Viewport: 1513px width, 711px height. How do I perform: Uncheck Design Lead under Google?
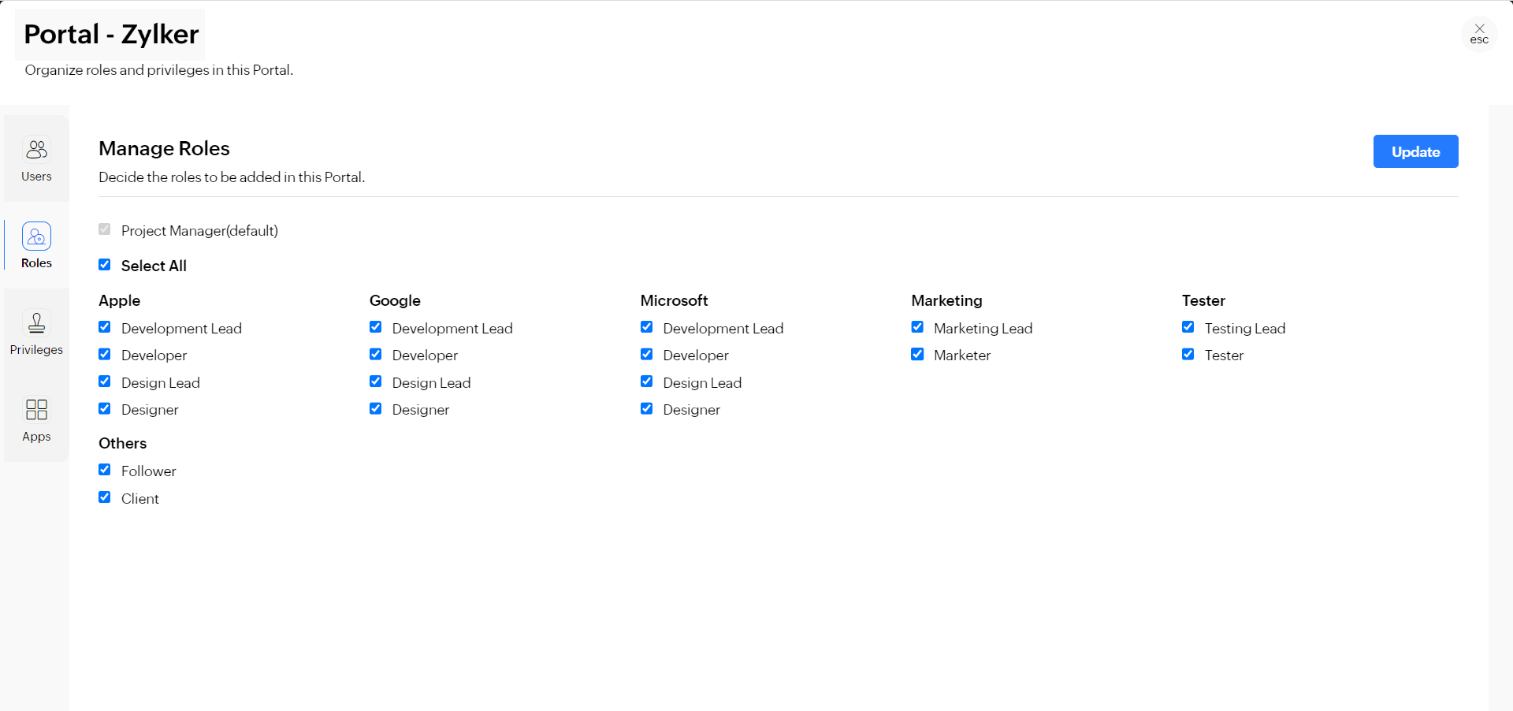pyautogui.click(x=376, y=382)
